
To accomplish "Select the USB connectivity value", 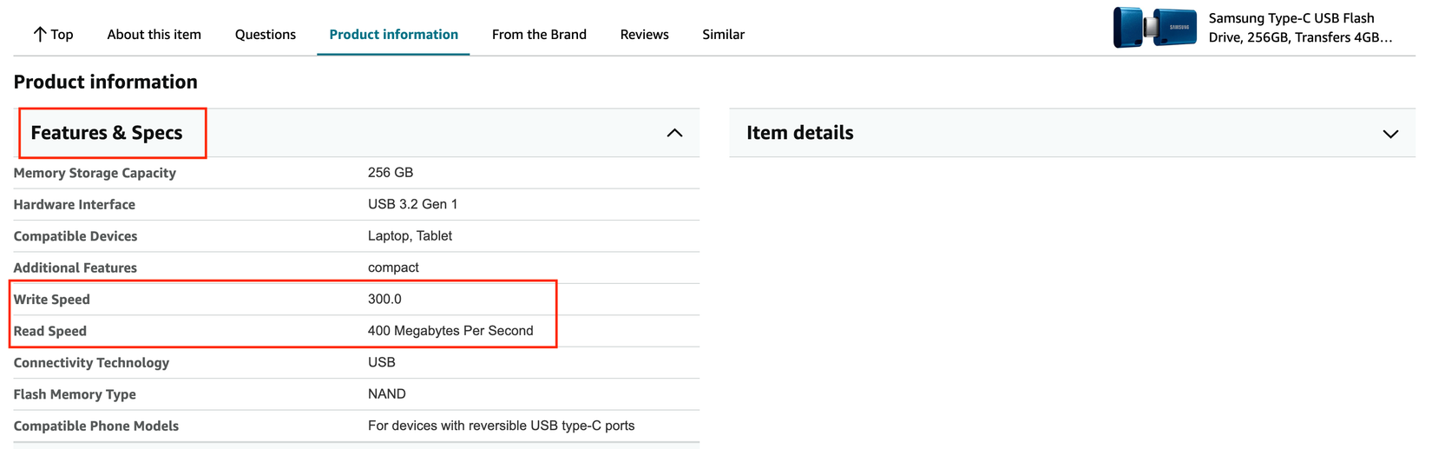I will 381,362.
